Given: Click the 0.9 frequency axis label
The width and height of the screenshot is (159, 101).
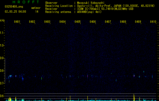Looking at the screenshot, I should coord(2,58).
